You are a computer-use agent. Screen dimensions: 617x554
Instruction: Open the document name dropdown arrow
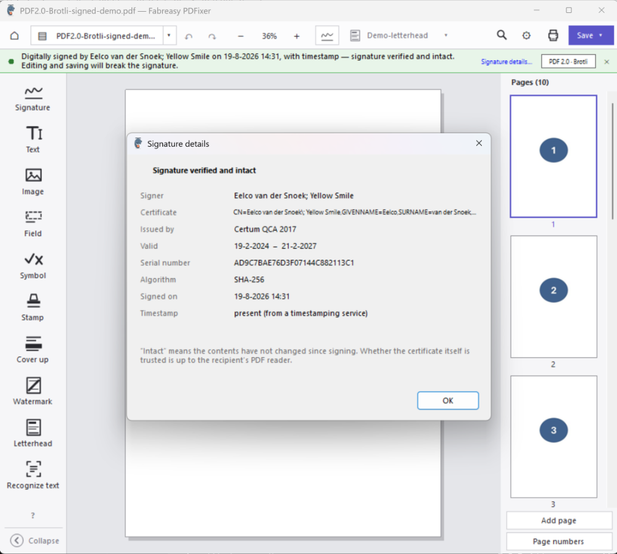169,36
